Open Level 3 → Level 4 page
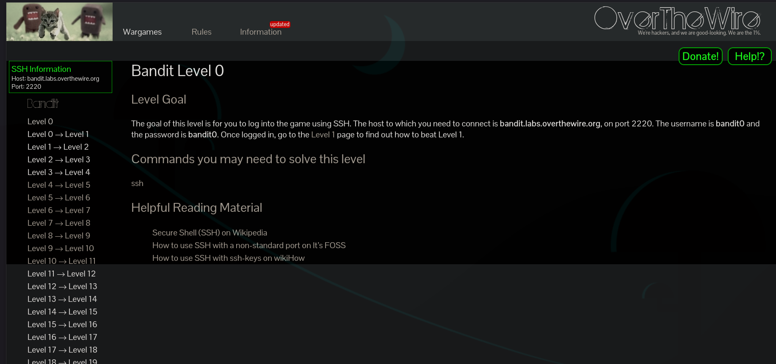 (58, 172)
